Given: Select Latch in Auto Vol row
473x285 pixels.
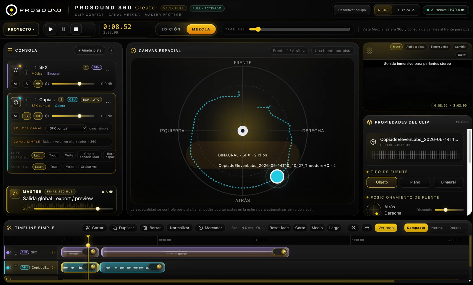Looking at the screenshot, I should (39, 167).
